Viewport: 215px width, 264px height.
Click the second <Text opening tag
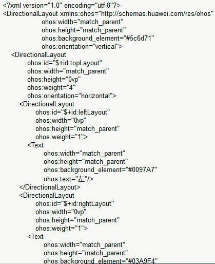pos(35,237)
